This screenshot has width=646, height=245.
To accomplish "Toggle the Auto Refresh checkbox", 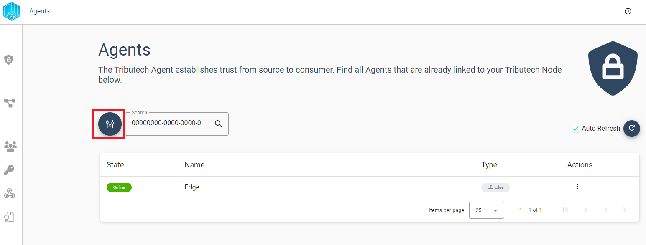I will 576,129.
